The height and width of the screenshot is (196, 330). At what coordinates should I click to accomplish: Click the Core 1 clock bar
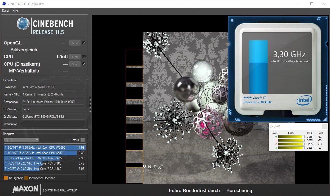[x=291, y=140]
